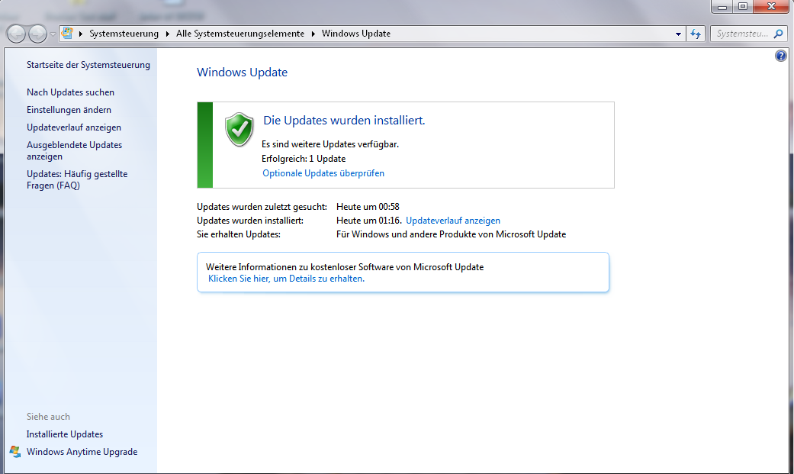Click 'Heute um 00:58' value
This screenshot has height=474, width=794.
click(x=368, y=207)
